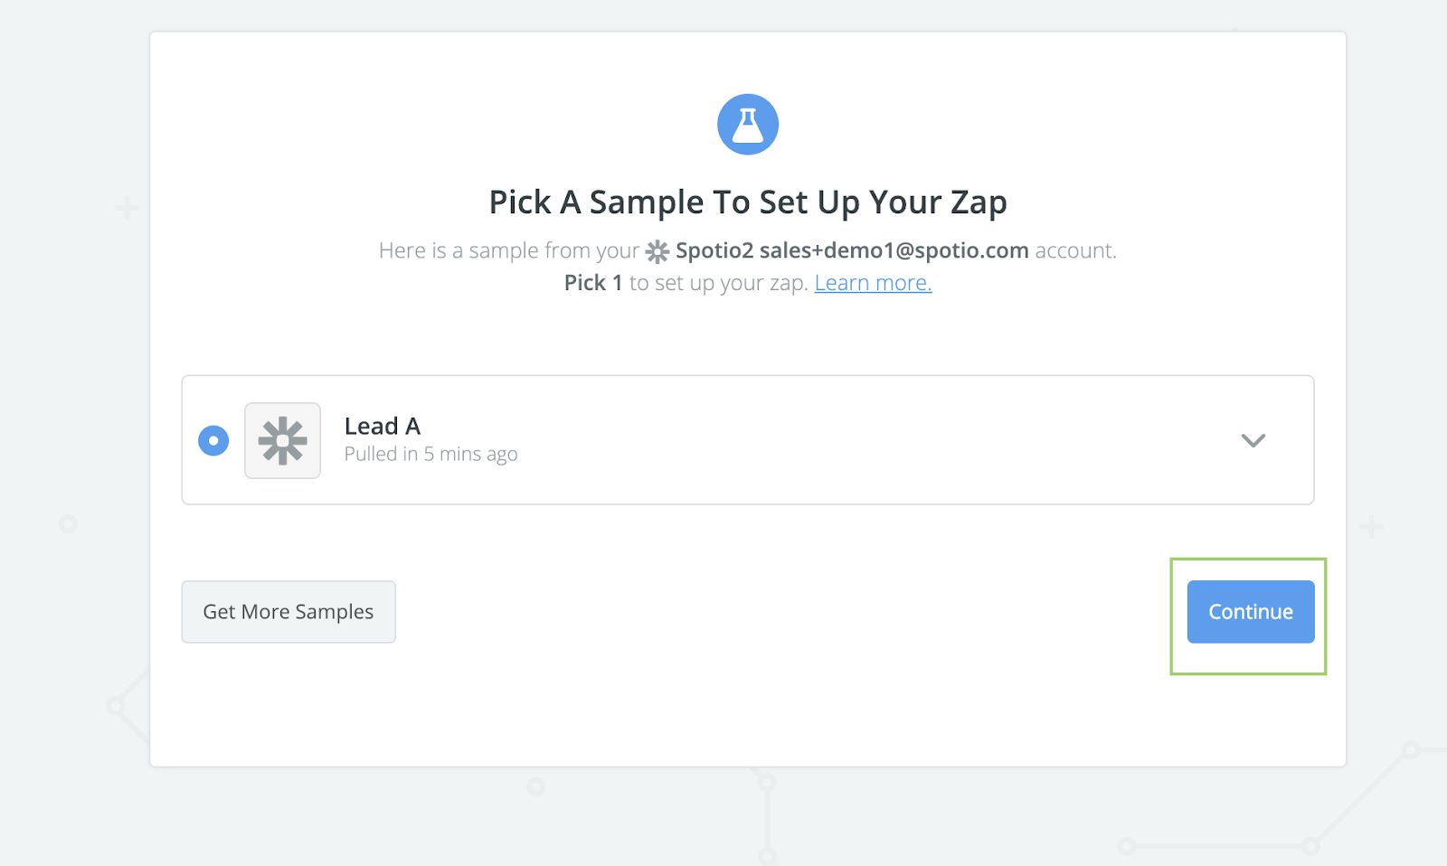Viewport: 1447px width, 866px height.
Task: Click the 'Here is a sample from your' text
Action: [x=509, y=250]
